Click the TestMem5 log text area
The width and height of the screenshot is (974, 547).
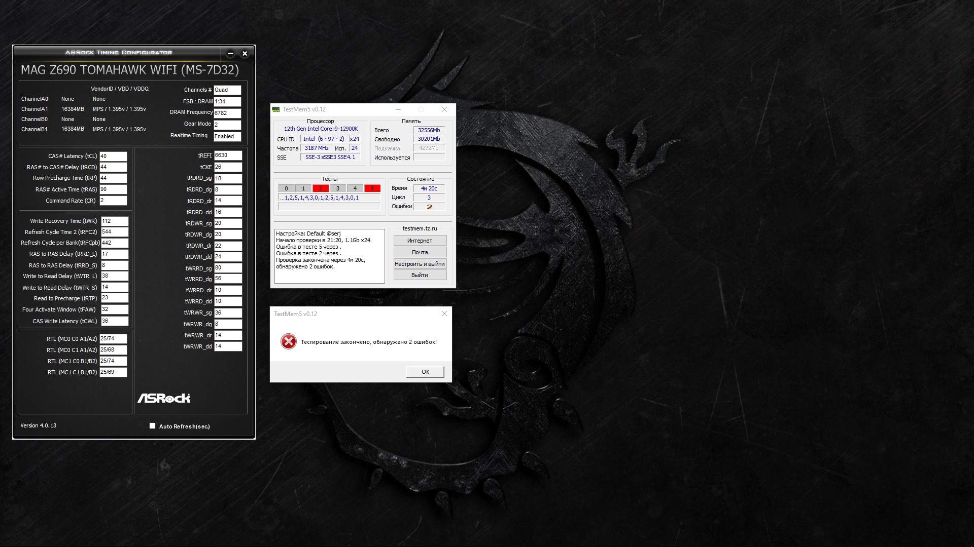click(329, 256)
